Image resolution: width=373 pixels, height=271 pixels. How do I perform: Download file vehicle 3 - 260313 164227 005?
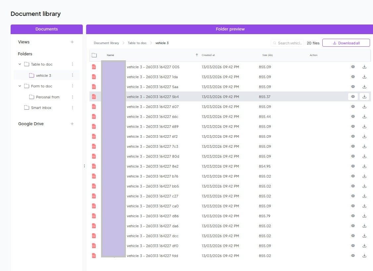[364, 67]
